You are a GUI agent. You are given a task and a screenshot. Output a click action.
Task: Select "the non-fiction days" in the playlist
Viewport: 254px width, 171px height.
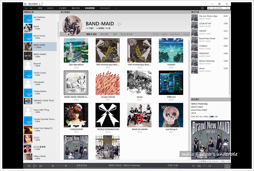tap(210, 17)
